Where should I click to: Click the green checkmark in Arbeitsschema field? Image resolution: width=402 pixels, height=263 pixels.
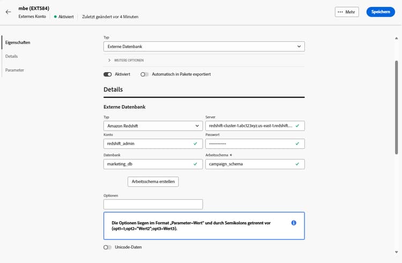click(x=297, y=164)
